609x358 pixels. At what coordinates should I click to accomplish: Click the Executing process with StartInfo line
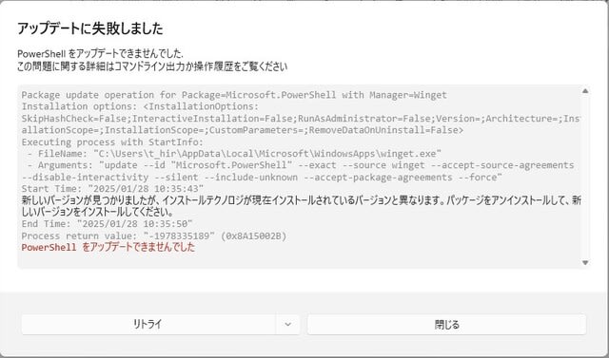112,141
